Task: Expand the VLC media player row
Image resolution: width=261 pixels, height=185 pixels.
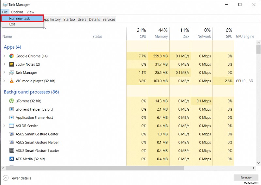Action: coord(5,81)
